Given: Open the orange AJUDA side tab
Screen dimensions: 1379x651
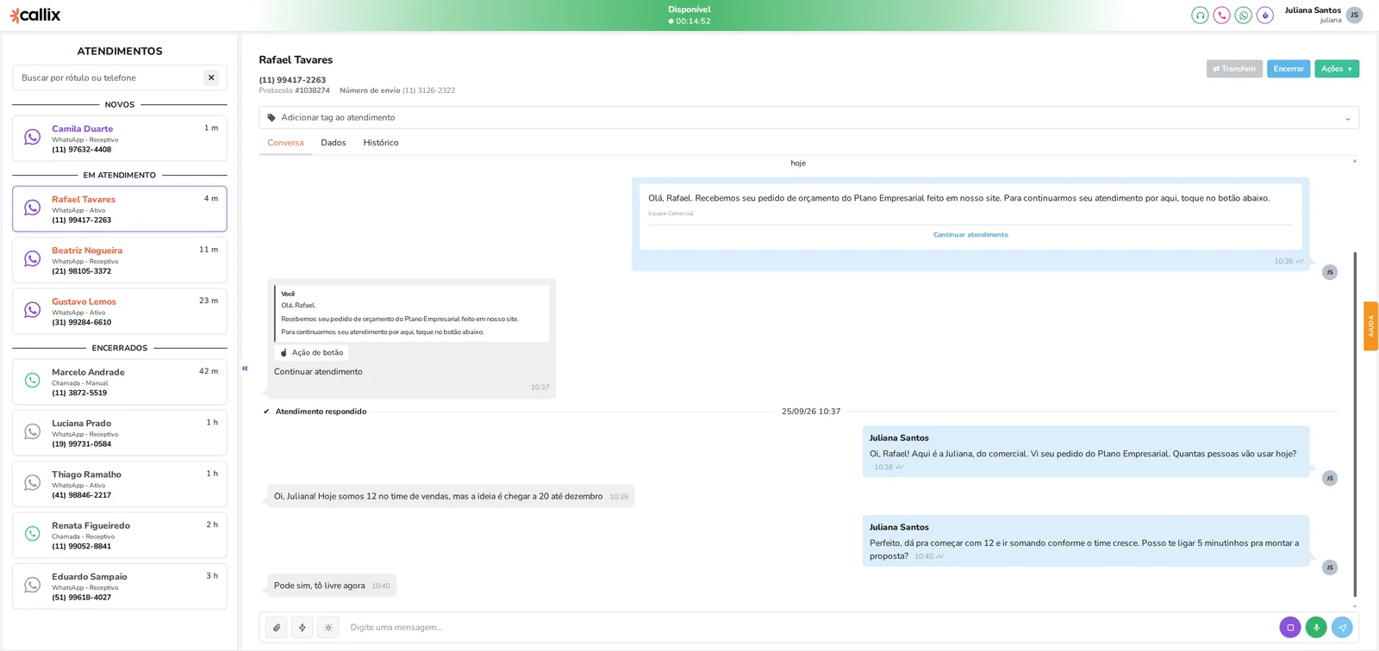Looking at the screenshot, I should [1370, 326].
